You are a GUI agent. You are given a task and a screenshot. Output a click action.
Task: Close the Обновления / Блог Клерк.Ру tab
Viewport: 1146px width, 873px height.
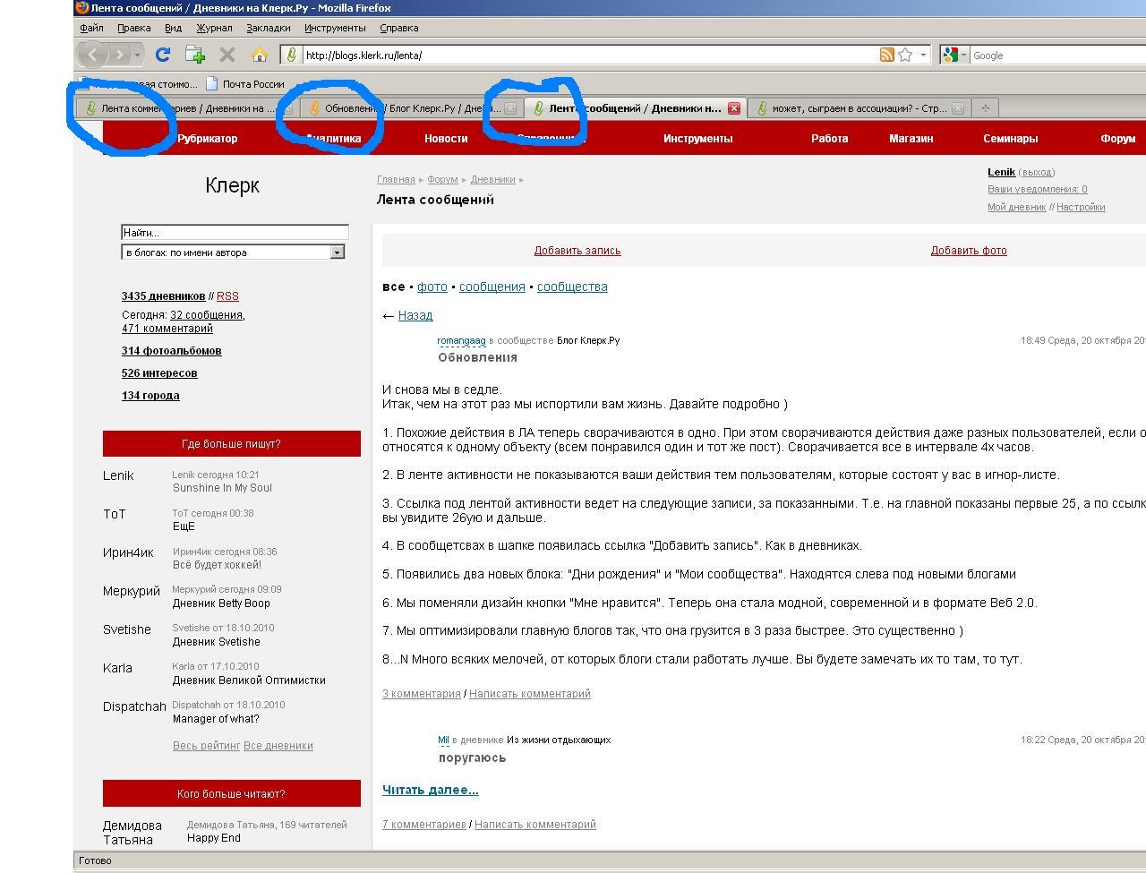510,108
